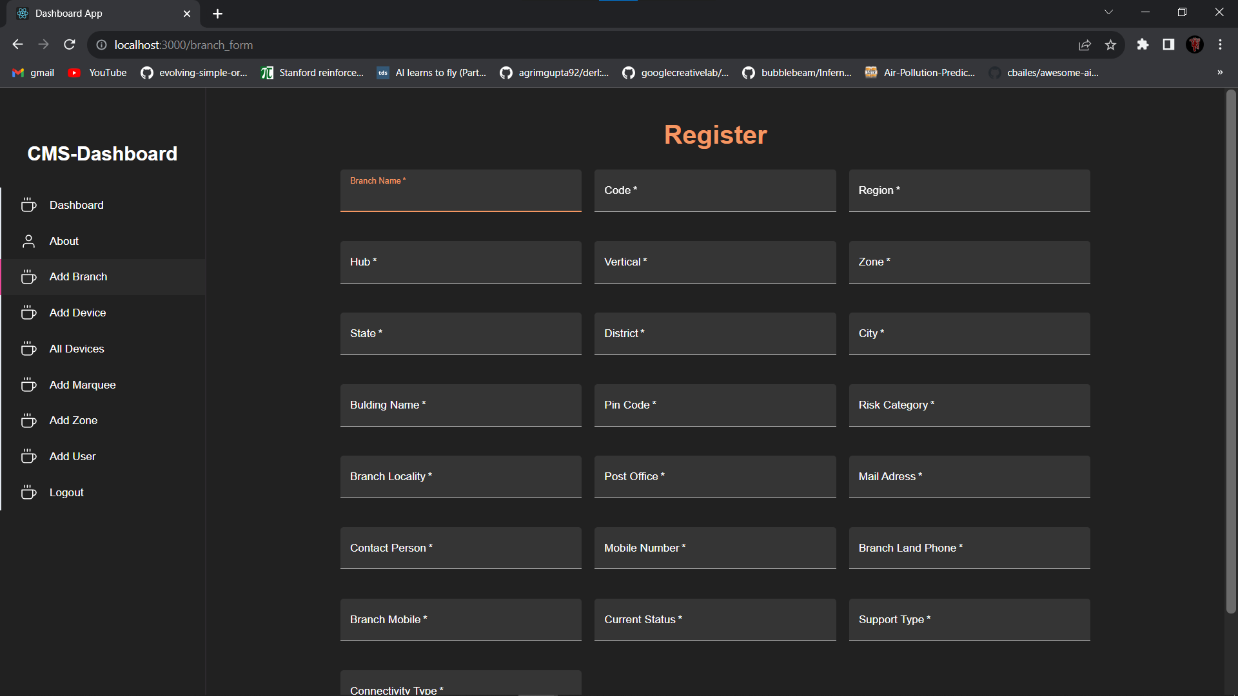Bookmark this page via the star icon
This screenshot has width=1238, height=696.
1111,45
